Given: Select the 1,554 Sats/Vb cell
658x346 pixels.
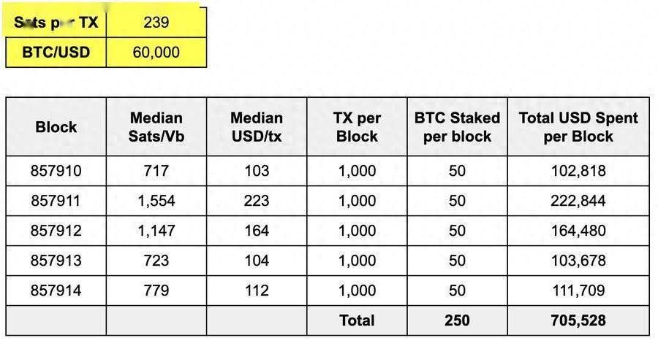Looking at the screenshot, I should pos(156,201).
